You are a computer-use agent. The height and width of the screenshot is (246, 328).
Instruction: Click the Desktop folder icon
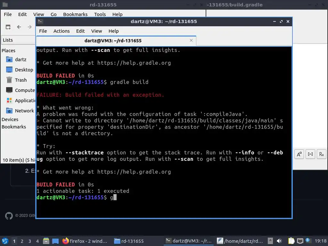pos(9,70)
